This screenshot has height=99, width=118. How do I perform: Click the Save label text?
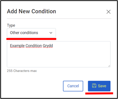tap(102, 86)
